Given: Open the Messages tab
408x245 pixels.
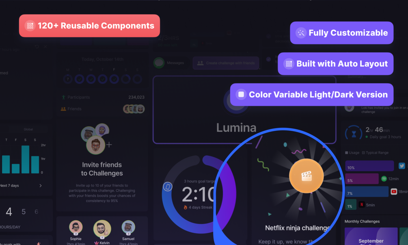Looking at the screenshot, I should 170,63.
